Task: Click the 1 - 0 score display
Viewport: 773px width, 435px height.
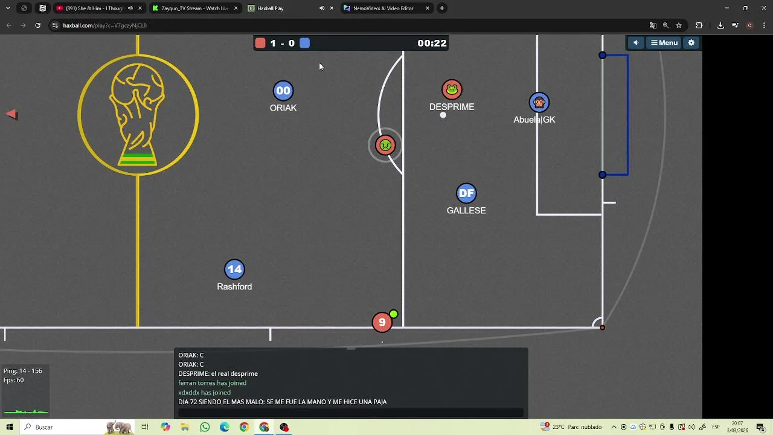Action: point(282,43)
